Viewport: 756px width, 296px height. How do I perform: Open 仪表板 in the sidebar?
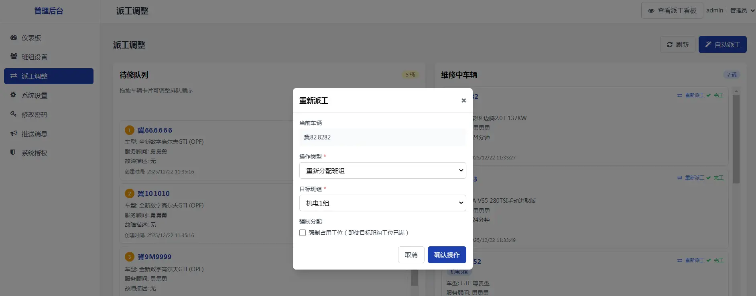(49, 38)
